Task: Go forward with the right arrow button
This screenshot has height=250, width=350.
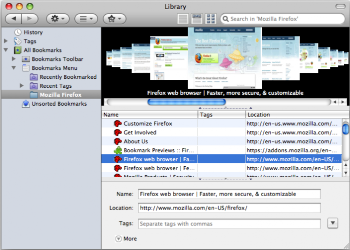Action: 29,19
